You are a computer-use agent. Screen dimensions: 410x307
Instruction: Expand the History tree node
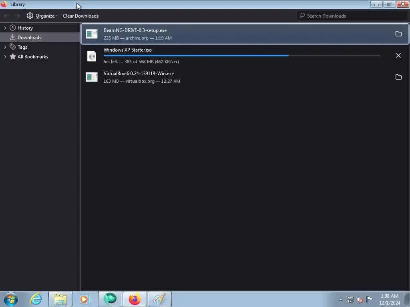5,28
